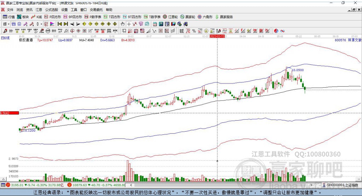Click the highlighted 2023-03-15 date marker
This screenshot has height=196, width=362.
pyautogui.click(x=217, y=36)
